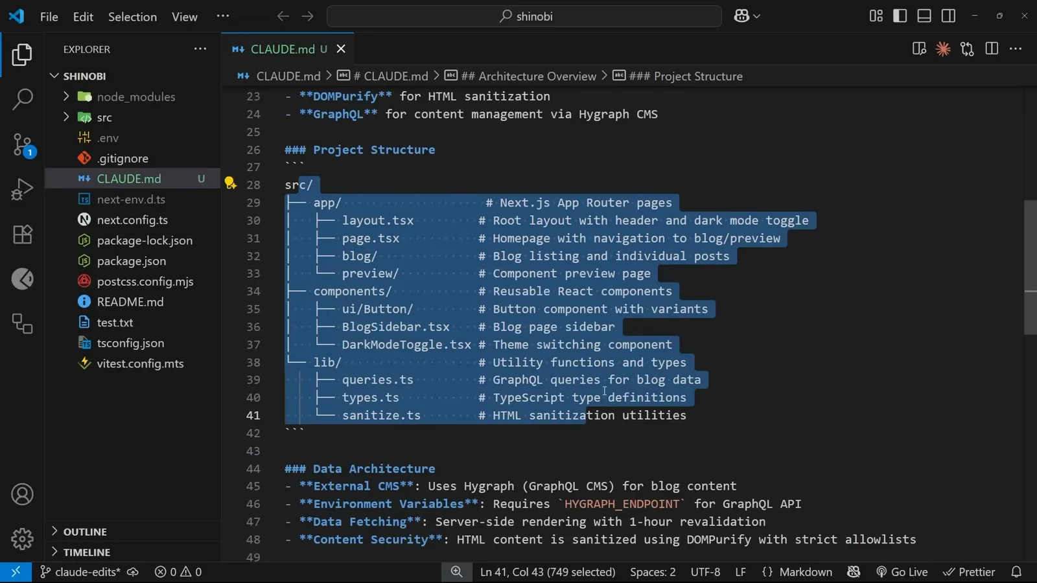Open the Search view icon
1037x583 pixels.
22,99
